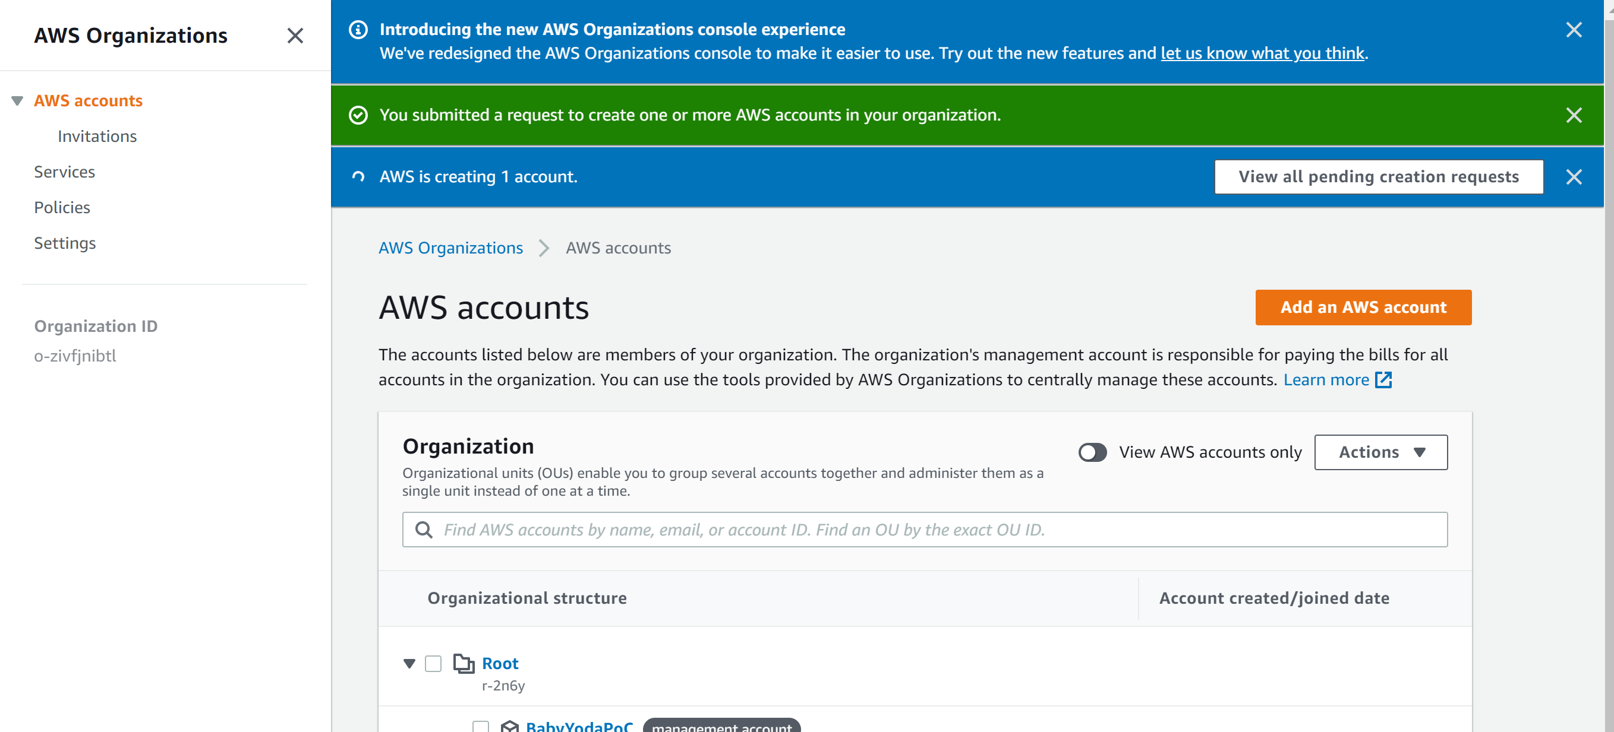1614x732 pixels.
Task: Check the Root organizational unit checkbox
Action: 433,663
